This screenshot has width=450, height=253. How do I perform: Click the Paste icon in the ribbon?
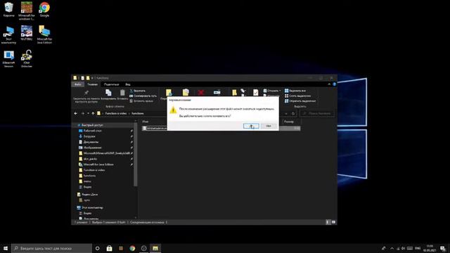click(x=122, y=93)
